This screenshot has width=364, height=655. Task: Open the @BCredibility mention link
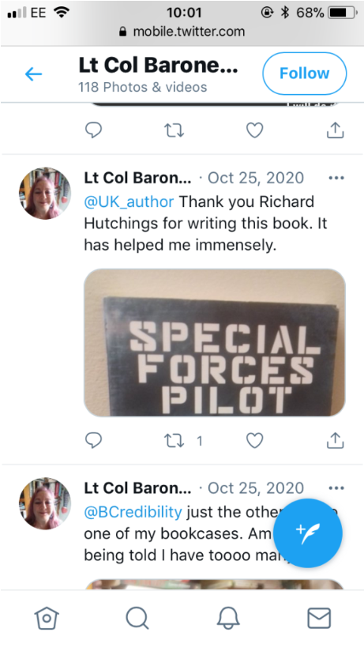coord(133,512)
